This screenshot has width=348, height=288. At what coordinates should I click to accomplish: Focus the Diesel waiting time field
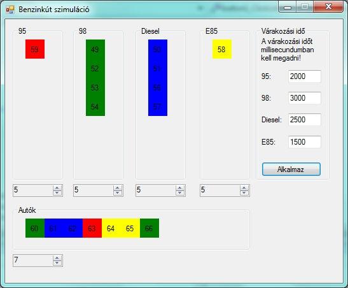[x=305, y=120]
